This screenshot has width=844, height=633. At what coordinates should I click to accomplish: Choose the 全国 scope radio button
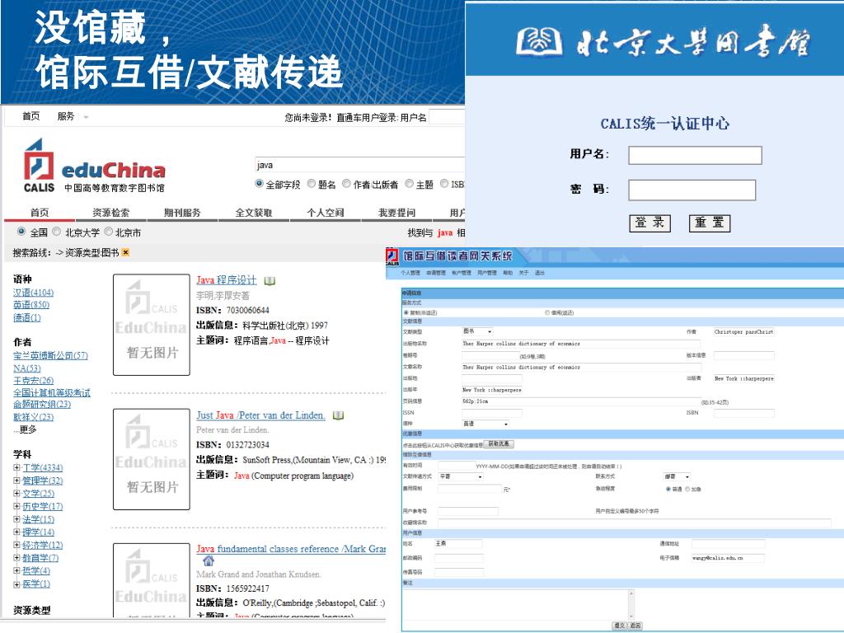21,232
